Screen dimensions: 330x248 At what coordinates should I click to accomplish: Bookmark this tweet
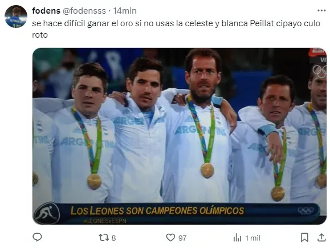pyautogui.click(x=304, y=238)
